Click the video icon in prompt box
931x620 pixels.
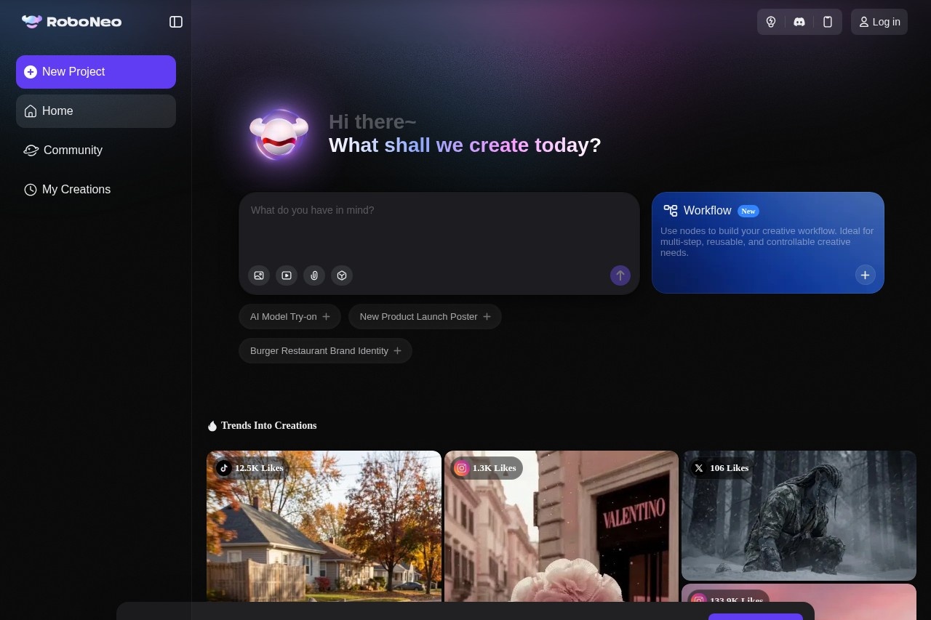[287, 275]
